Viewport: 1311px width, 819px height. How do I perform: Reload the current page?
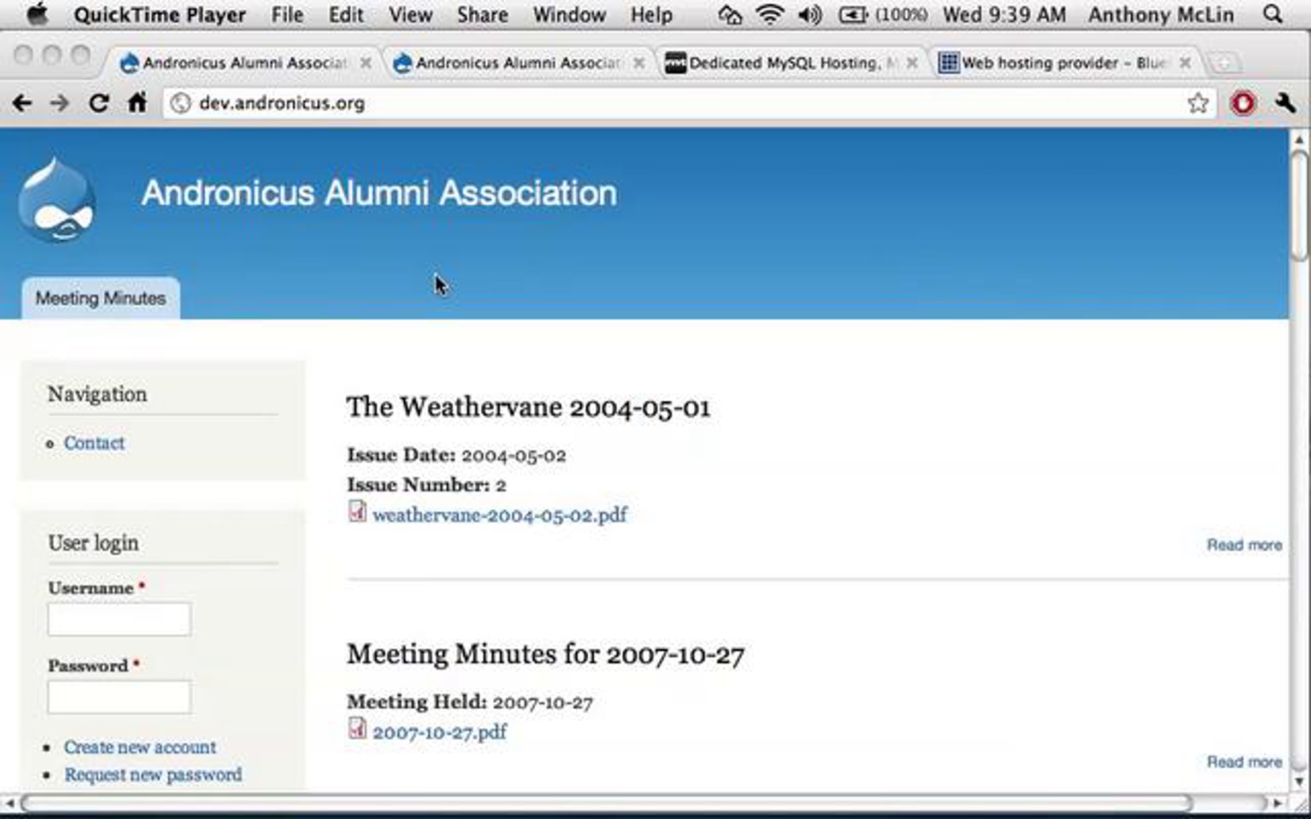[x=99, y=103]
